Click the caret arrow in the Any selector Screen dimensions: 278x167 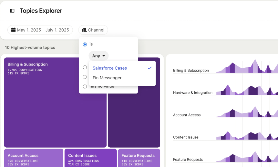click(x=104, y=56)
